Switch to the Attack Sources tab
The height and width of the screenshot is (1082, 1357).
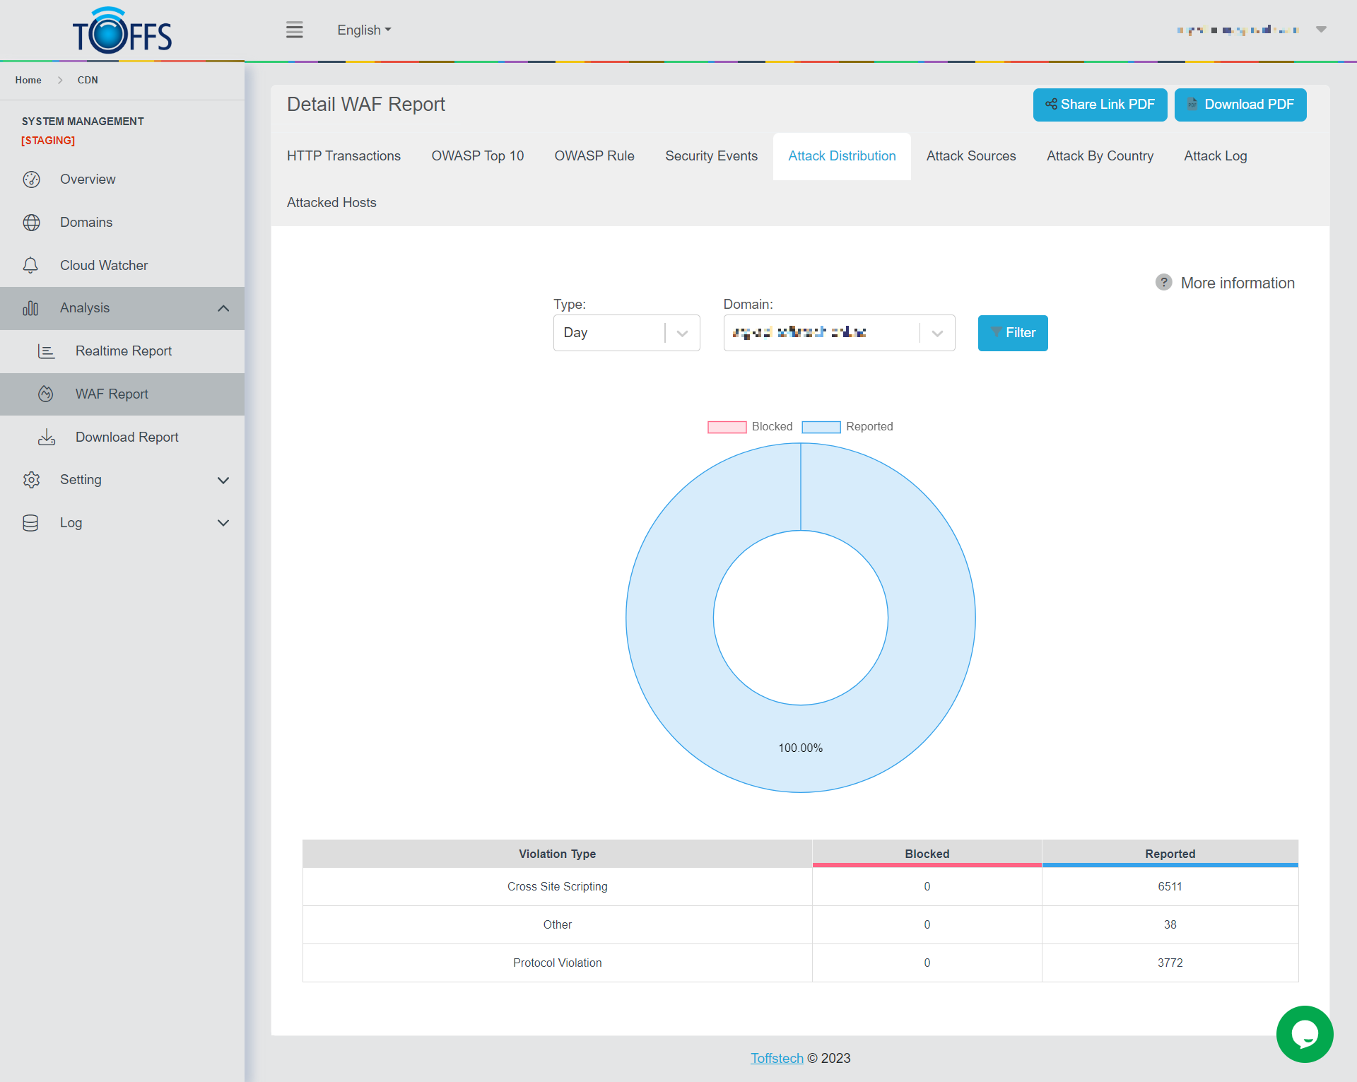[970, 156]
